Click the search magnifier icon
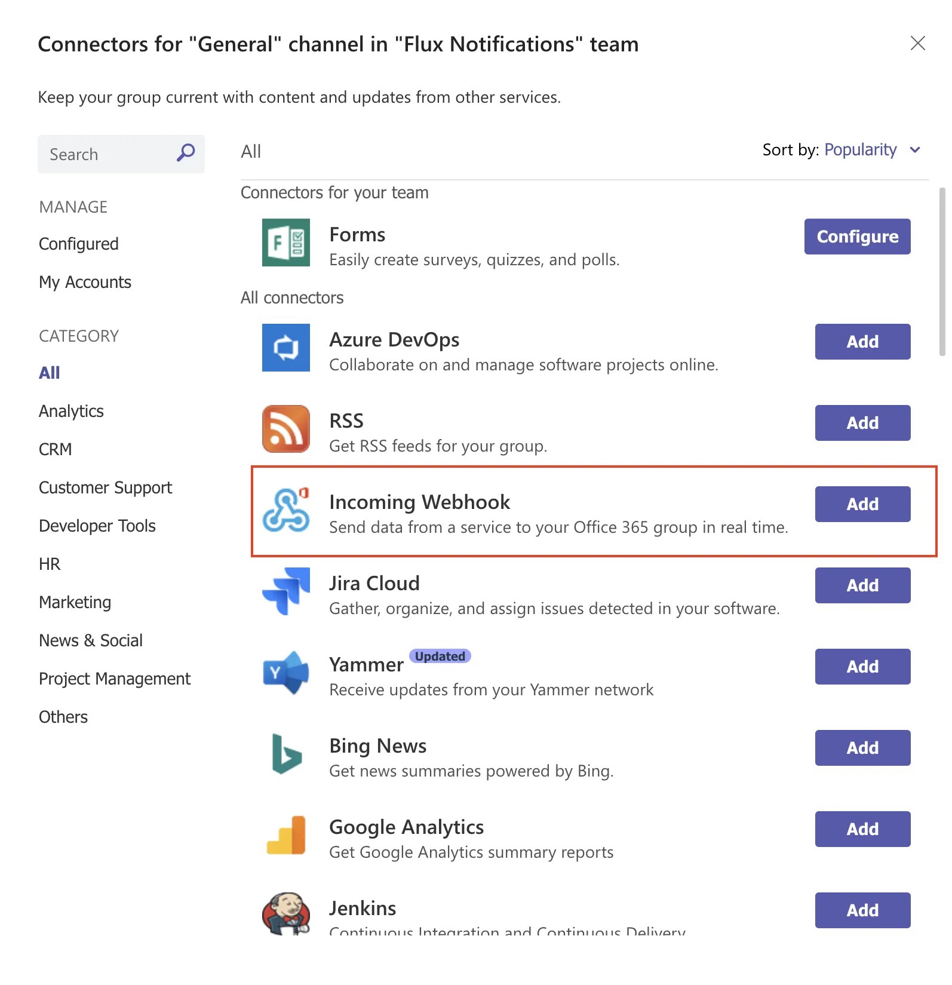Image resolution: width=952 pixels, height=985 pixels. 186,154
